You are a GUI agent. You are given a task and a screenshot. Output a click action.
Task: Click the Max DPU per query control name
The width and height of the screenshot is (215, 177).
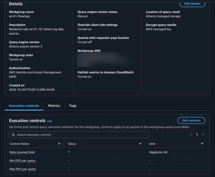(22, 169)
